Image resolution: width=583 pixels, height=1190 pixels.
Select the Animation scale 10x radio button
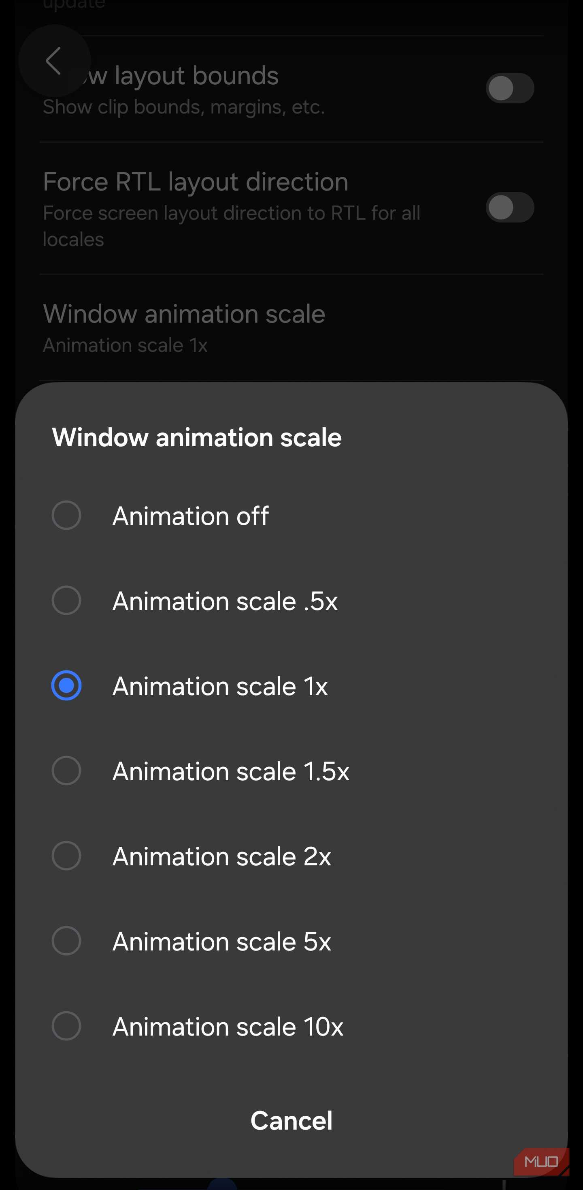tap(66, 1026)
